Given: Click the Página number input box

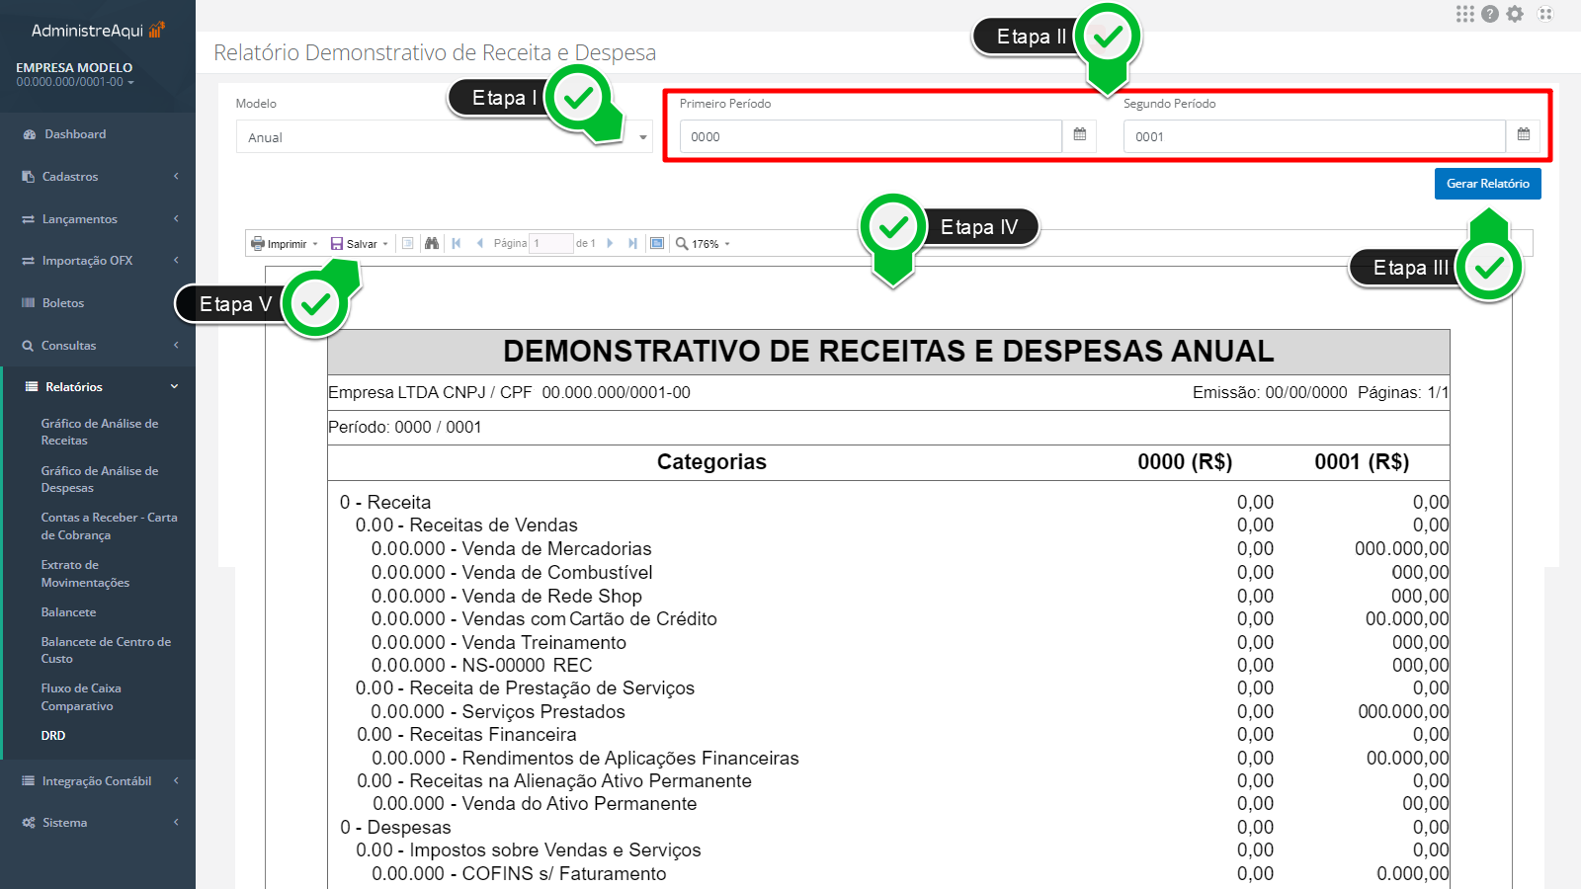Looking at the screenshot, I should tap(550, 244).
